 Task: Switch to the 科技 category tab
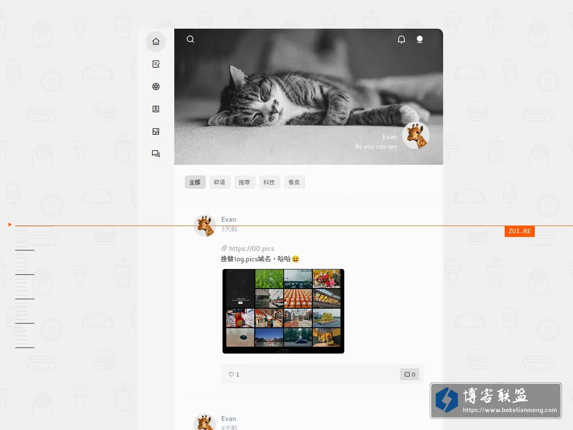pos(270,182)
